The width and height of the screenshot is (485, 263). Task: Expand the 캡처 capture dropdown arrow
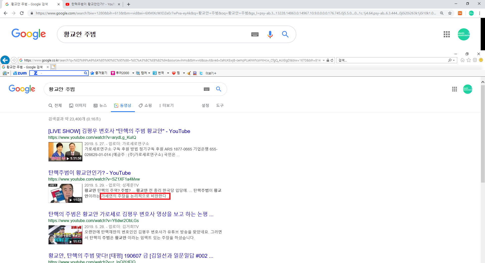(x=149, y=73)
